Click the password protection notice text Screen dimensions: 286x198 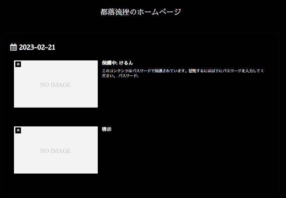[183, 73]
